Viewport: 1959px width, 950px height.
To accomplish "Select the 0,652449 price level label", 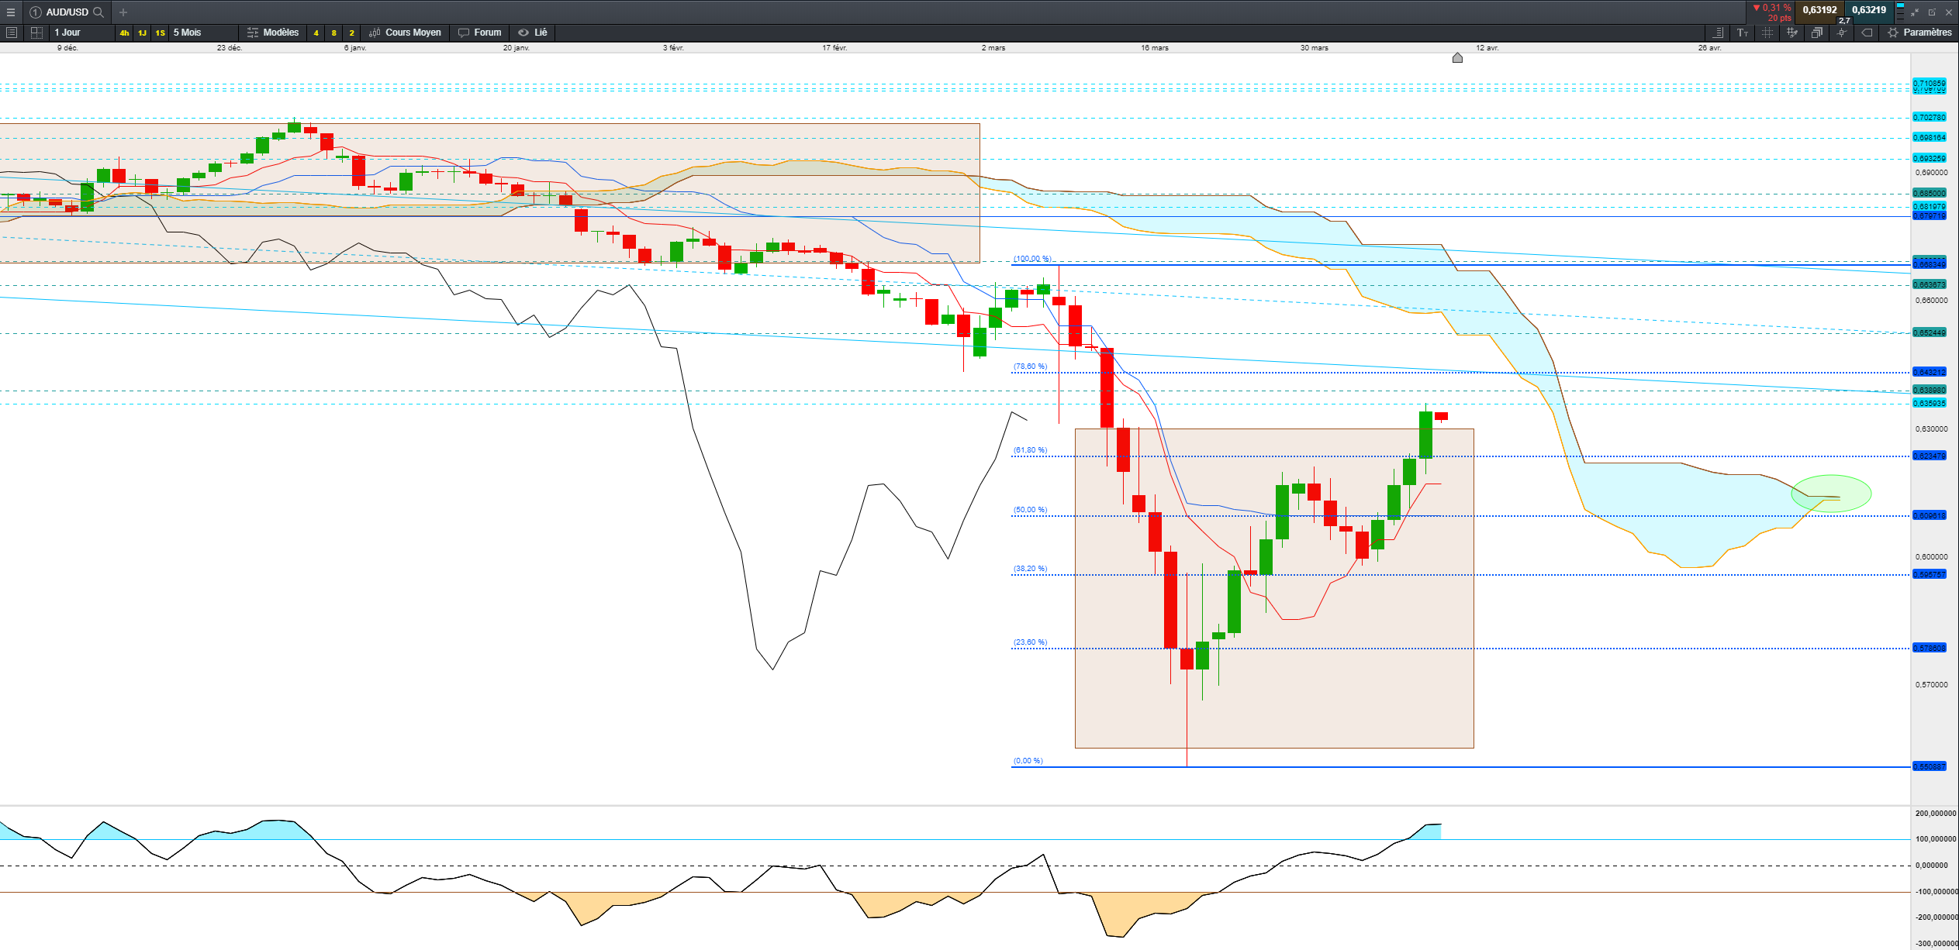I will tap(1929, 333).
